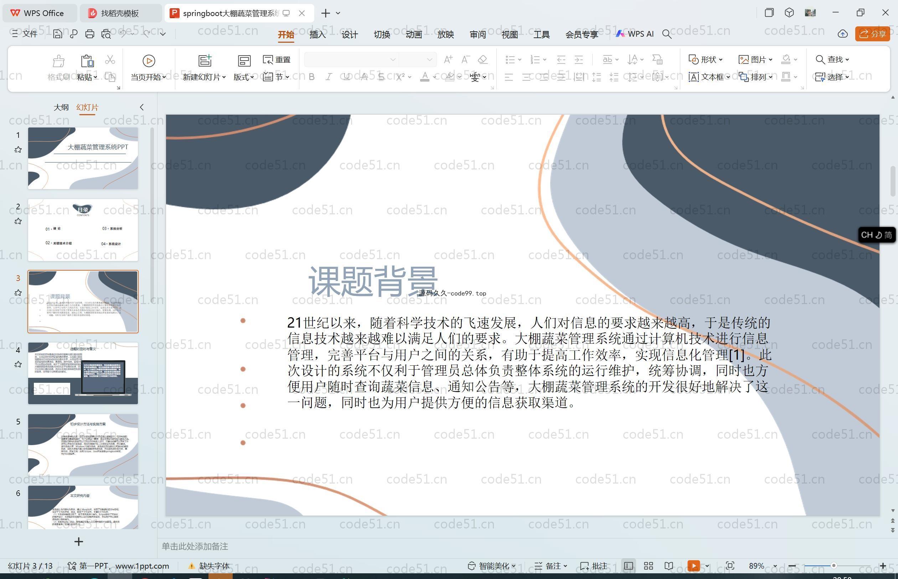Start slideshow from current page icon

149,61
